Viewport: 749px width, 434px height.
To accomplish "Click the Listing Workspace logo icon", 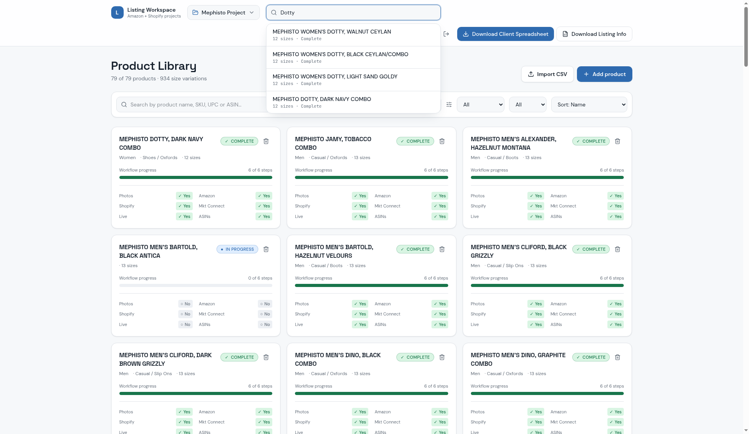I will point(117,12).
